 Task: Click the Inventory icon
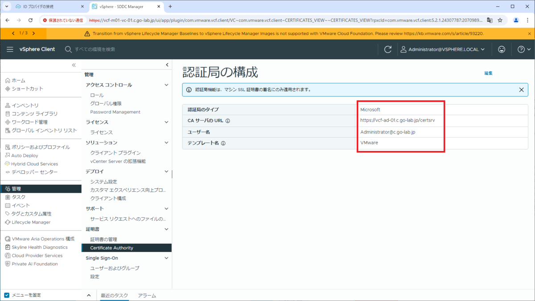pos(8,106)
